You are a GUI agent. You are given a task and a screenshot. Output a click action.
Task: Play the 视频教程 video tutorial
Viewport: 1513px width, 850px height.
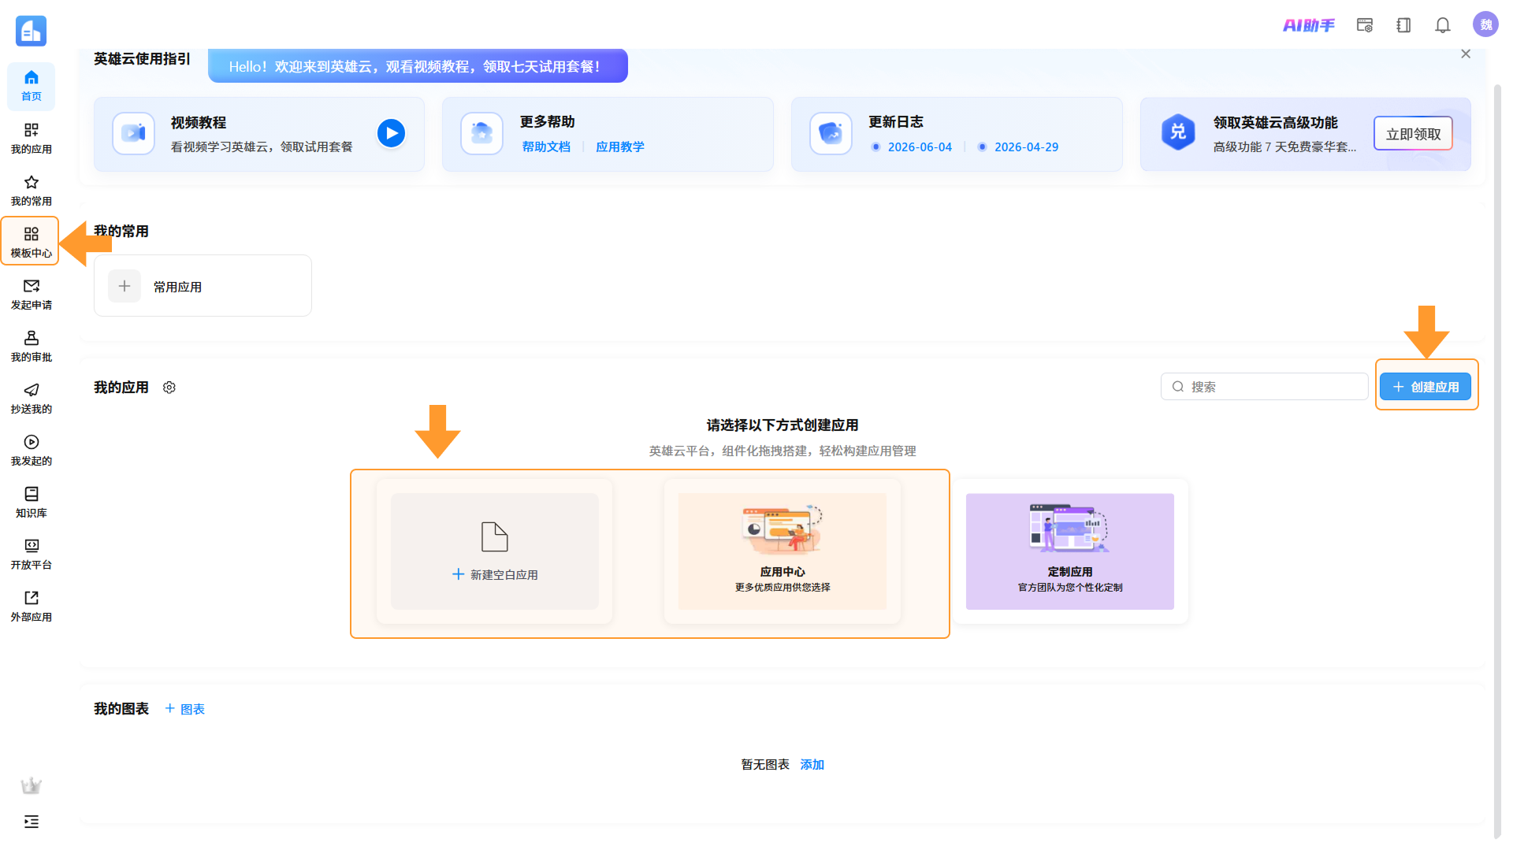click(x=391, y=133)
